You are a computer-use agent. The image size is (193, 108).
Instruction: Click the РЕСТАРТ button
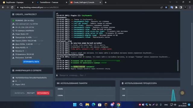[31, 93]
